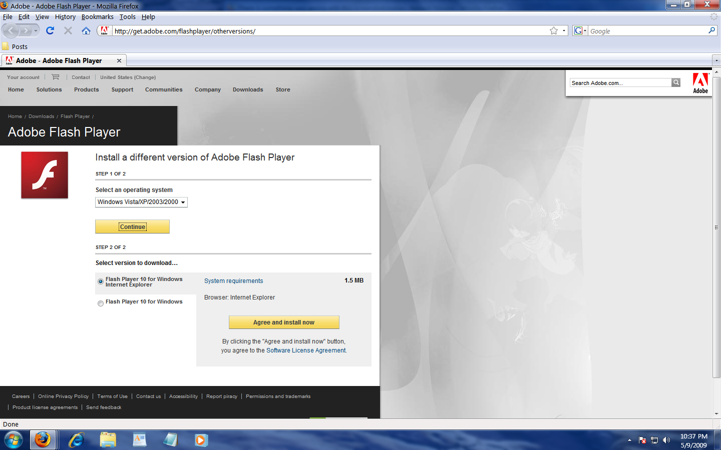Launch Internet Explorer from the taskbar
Viewport: 721px width, 450px height.
76,440
